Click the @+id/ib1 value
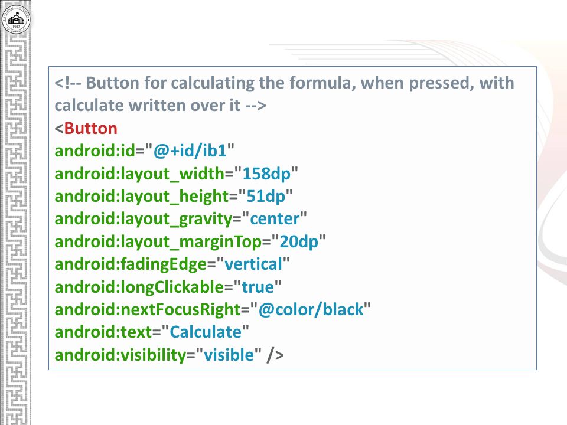Viewport: 567px width, 425px height. (190, 151)
